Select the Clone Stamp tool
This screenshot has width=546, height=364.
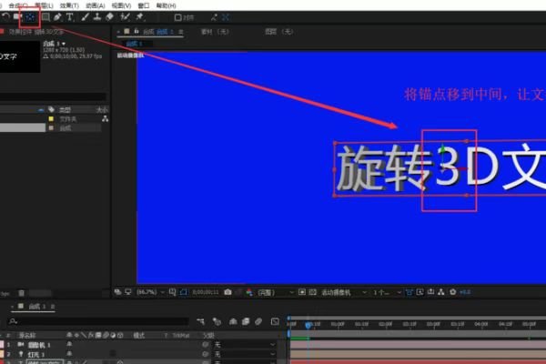(97, 16)
